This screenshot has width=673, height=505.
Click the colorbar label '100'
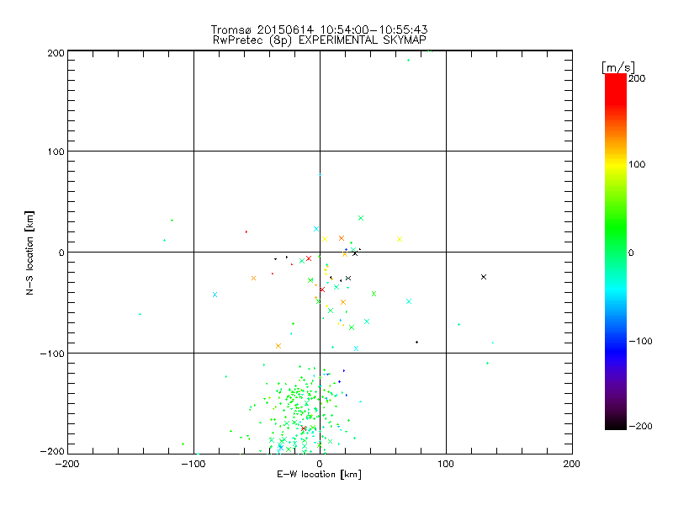click(637, 164)
